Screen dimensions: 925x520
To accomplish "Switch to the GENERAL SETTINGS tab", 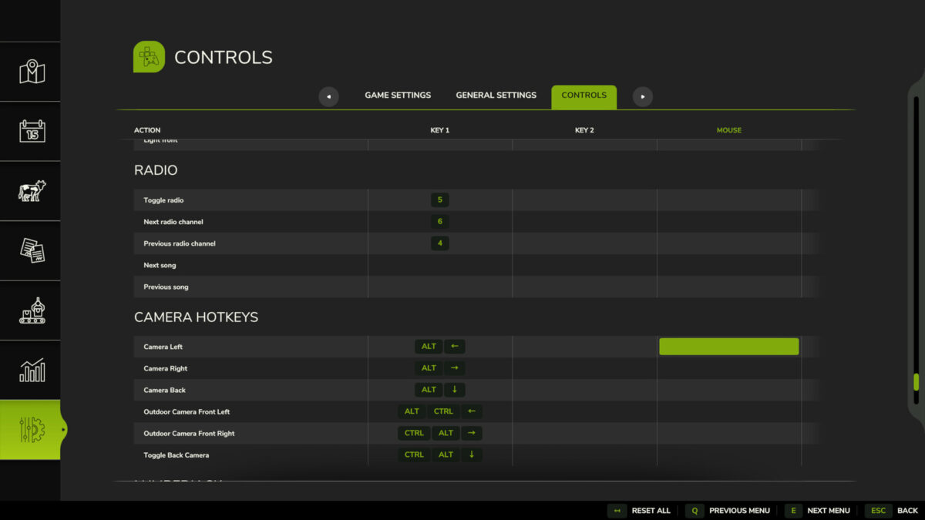I will pyautogui.click(x=496, y=95).
